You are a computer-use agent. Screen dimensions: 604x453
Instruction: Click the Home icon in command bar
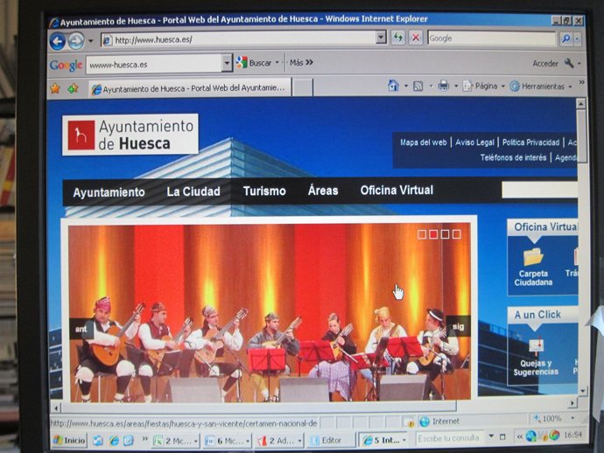tap(393, 86)
